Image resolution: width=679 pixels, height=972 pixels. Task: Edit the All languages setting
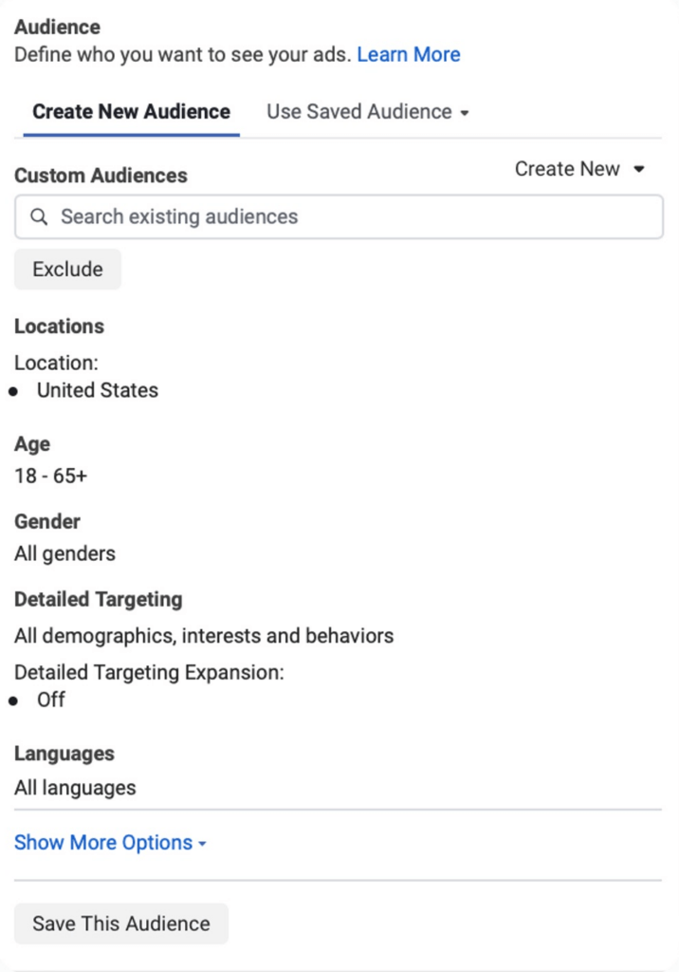tap(75, 788)
